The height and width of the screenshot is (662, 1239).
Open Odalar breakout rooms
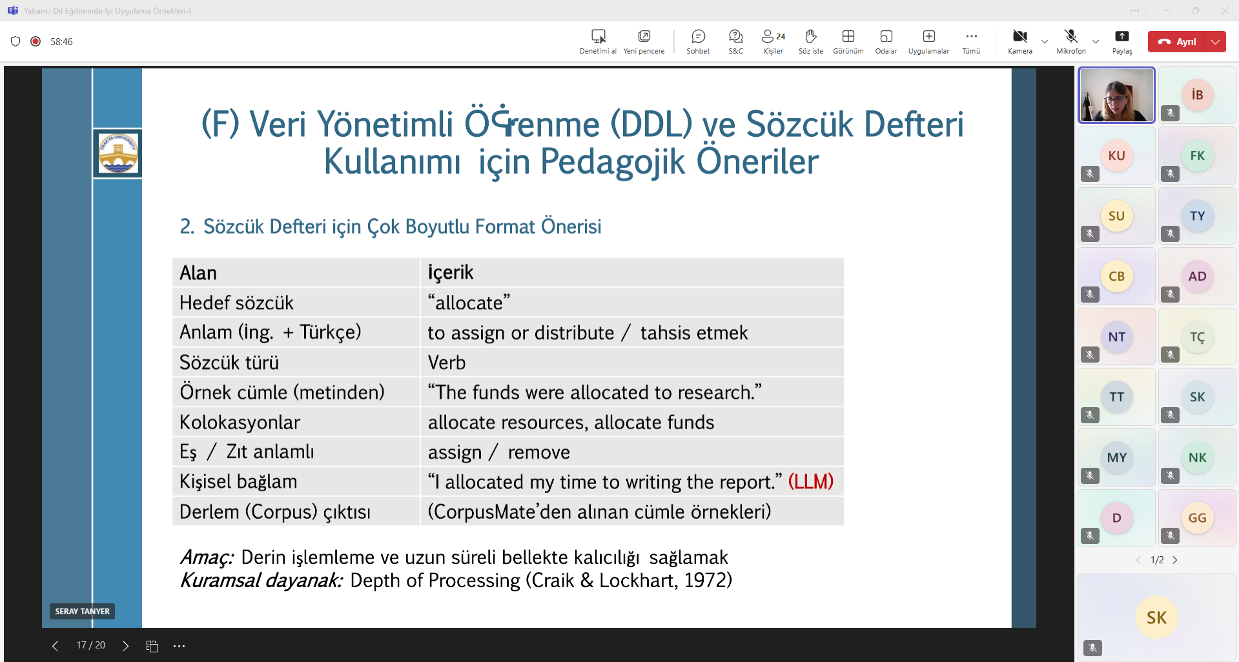pos(886,41)
